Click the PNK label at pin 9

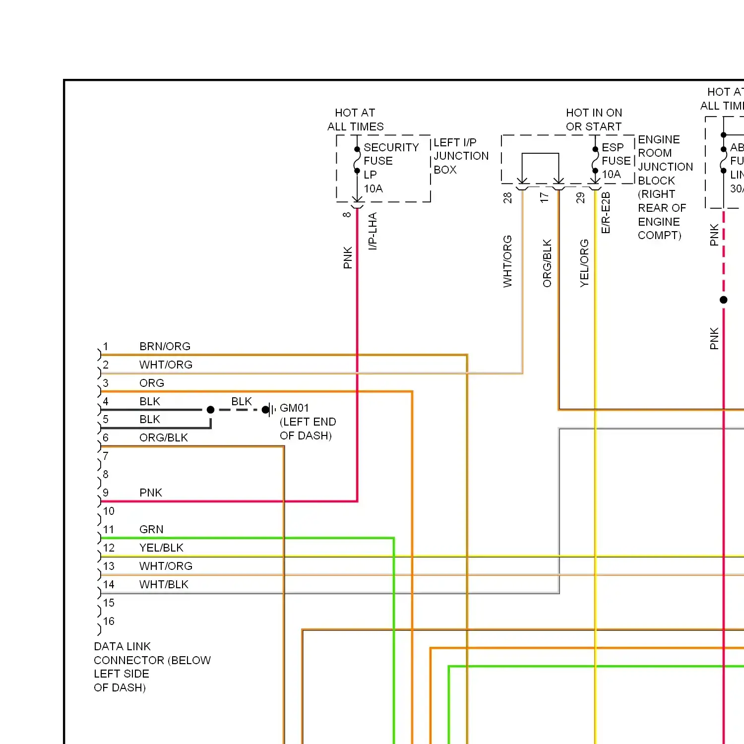click(151, 493)
